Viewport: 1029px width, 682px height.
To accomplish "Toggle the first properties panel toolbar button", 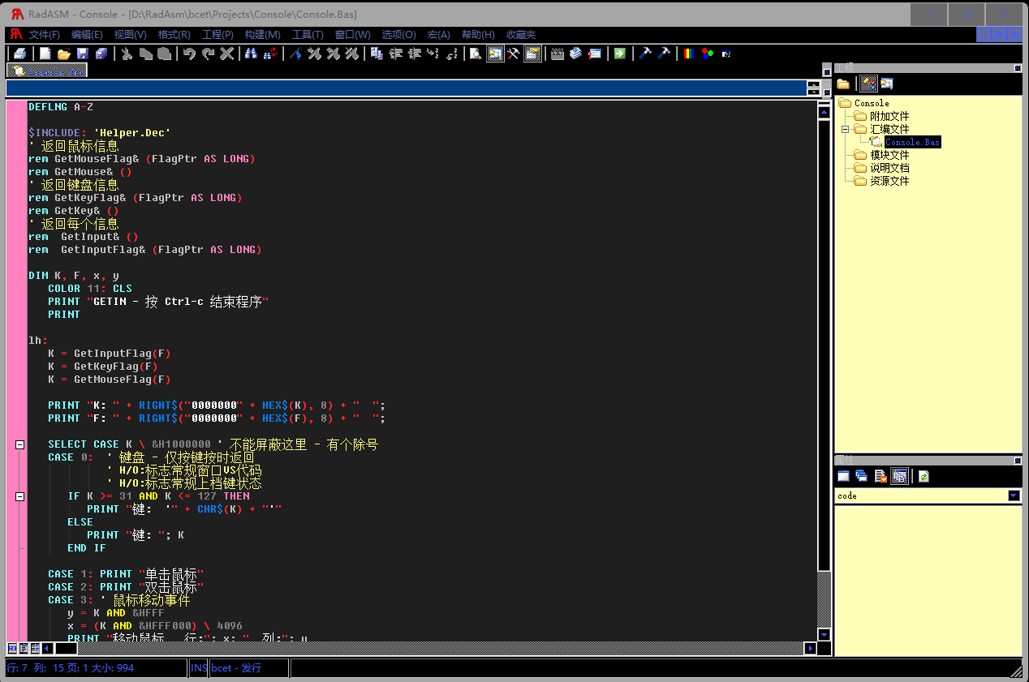I will pos(843,476).
